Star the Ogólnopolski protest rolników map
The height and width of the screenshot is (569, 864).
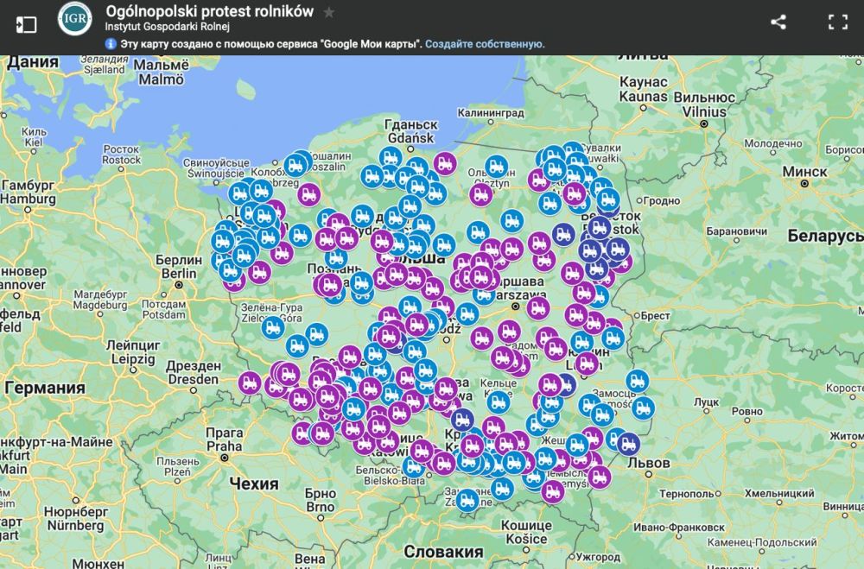point(329,12)
